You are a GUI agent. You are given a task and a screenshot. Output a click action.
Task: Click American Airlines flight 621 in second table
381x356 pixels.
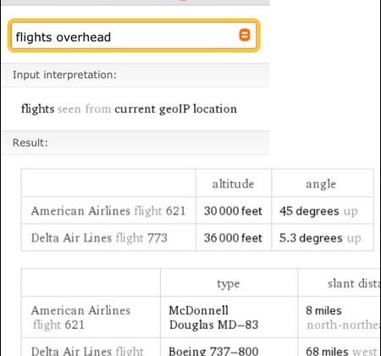coord(80,318)
